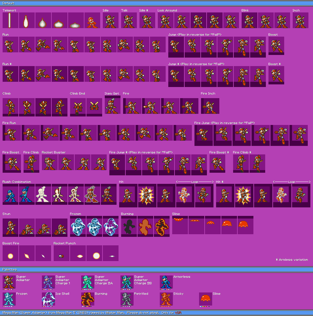Click the red "tSR" text in footer
The height and width of the screenshot is (316, 313).
pyautogui.click(x=178, y=313)
